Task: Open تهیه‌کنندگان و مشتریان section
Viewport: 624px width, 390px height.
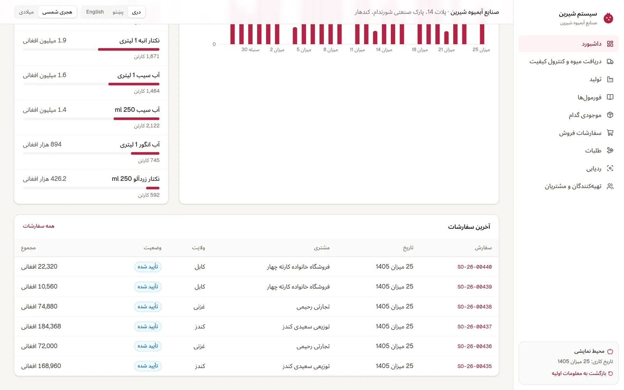Action: click(x=568, y=186)
